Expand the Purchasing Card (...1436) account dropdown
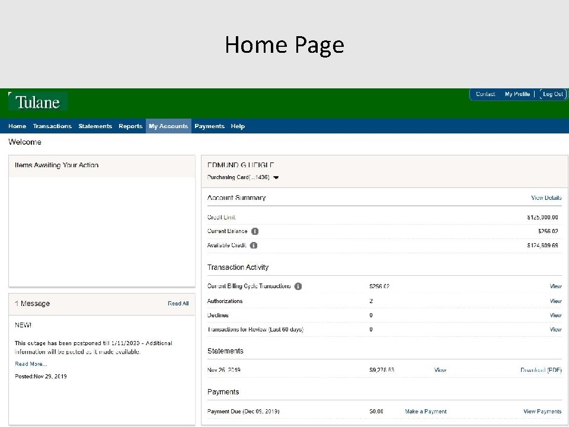The height and width of the screenshot is (427, 569). coord(276,177)
